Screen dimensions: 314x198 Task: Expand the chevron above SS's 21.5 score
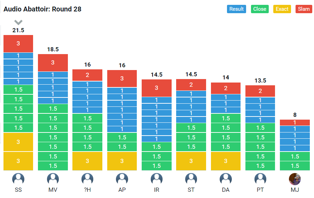pos(18,23)
